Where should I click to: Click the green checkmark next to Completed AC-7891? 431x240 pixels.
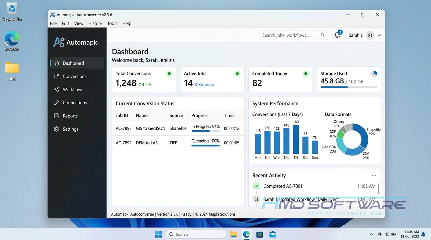coord(256,186)
